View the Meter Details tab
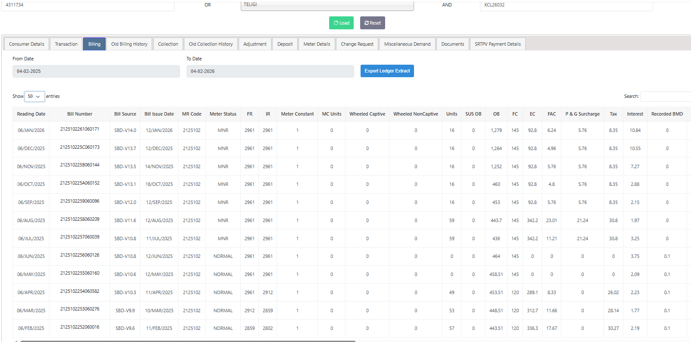This screenshot has width=691, height=342. 317,44
